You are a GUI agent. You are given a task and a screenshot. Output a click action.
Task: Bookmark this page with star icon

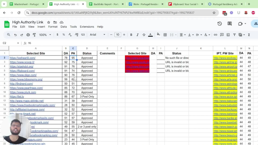tap(214, 13)
